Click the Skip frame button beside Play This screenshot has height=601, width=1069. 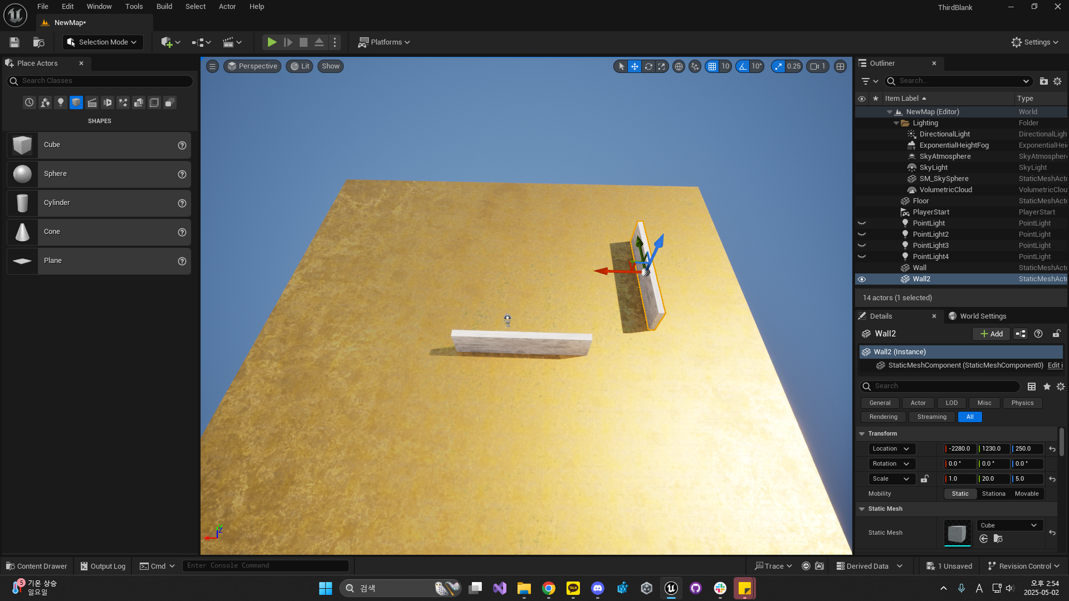[288, 42]
